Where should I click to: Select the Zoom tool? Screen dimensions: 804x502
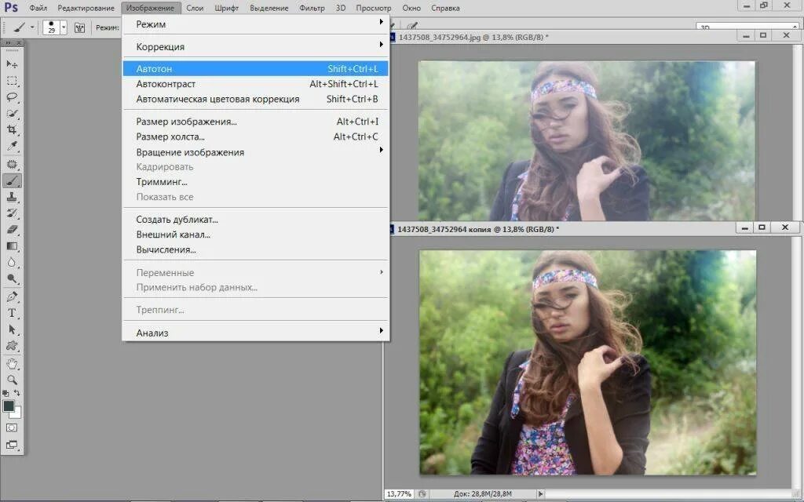pos(12,380)
